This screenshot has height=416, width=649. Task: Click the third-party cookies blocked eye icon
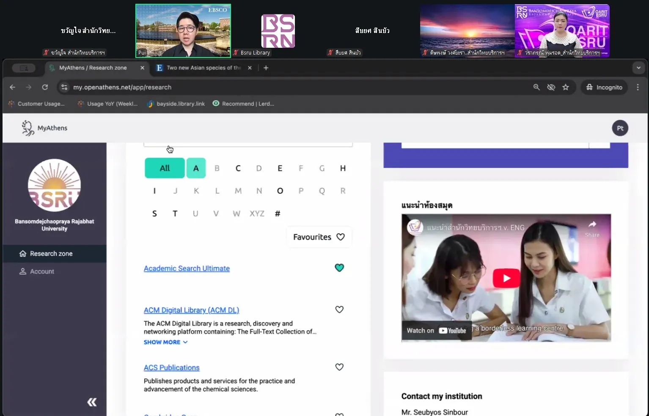pyautogui.click(x=551, y=87)
